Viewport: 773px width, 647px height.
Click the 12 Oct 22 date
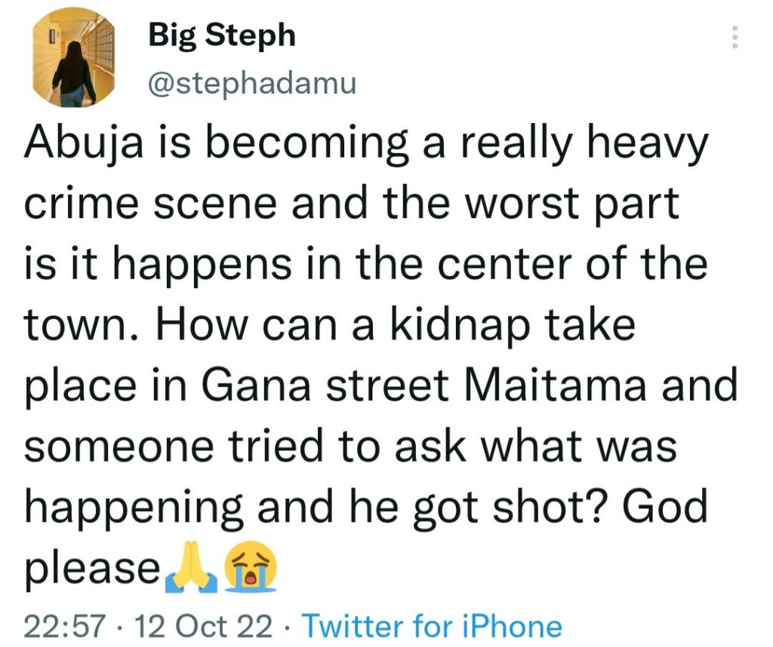pos(203,626)
